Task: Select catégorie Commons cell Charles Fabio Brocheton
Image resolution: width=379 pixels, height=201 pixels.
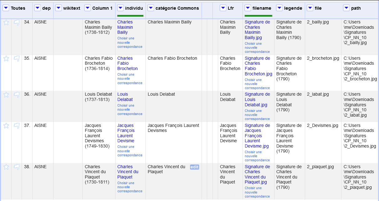Action: click(174, 73)
